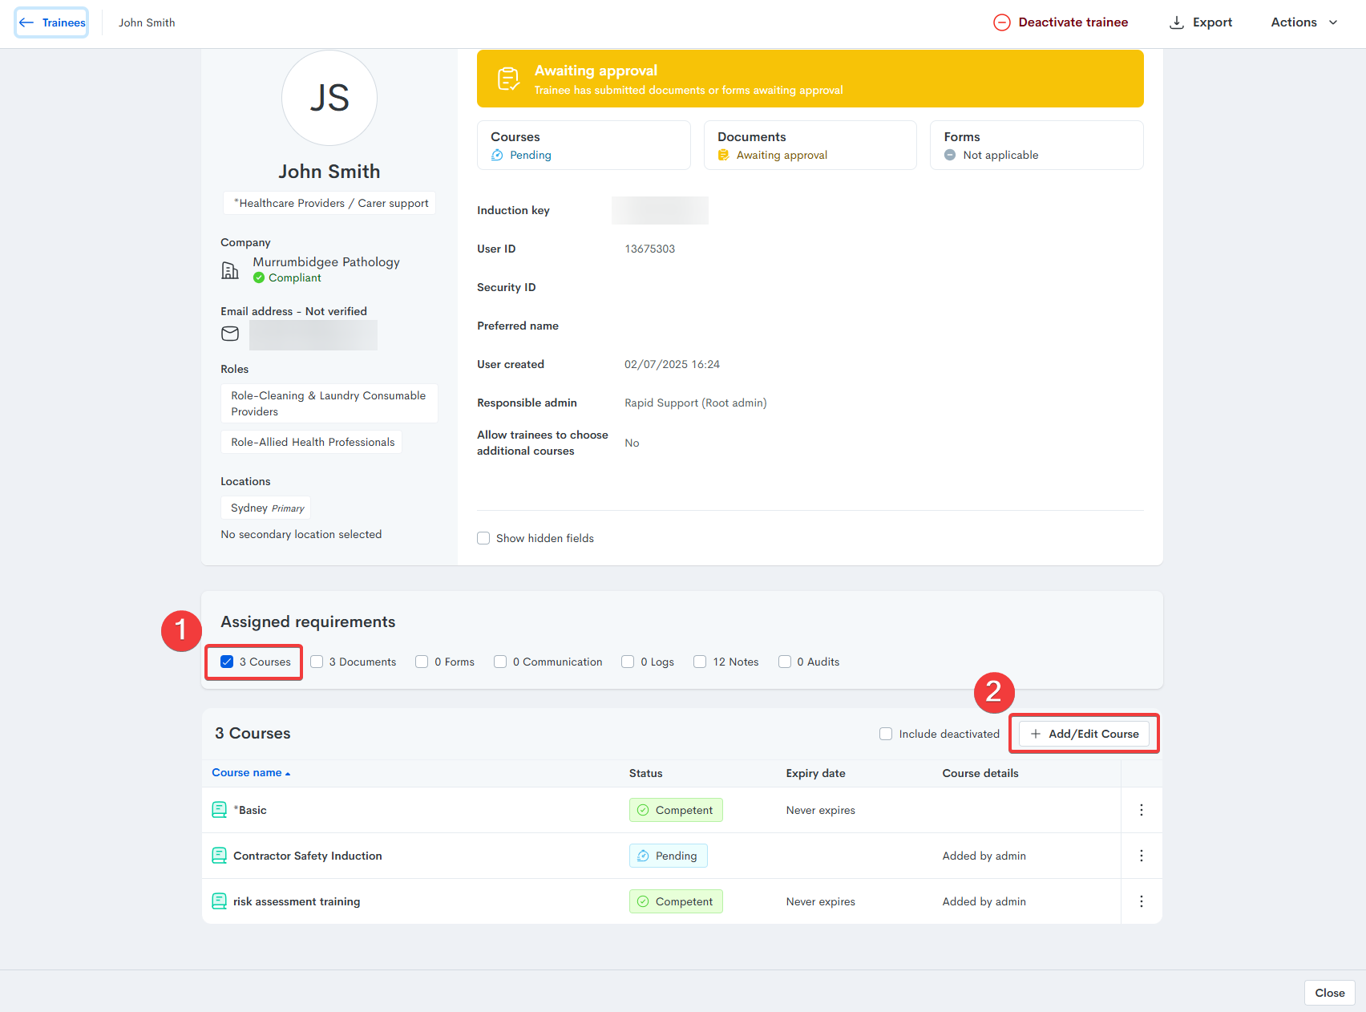The width and height of the screenshot is (1366, 1012).
Task: Enable the Show hidden fields checkbox
Action: click(x=483, y=538)
